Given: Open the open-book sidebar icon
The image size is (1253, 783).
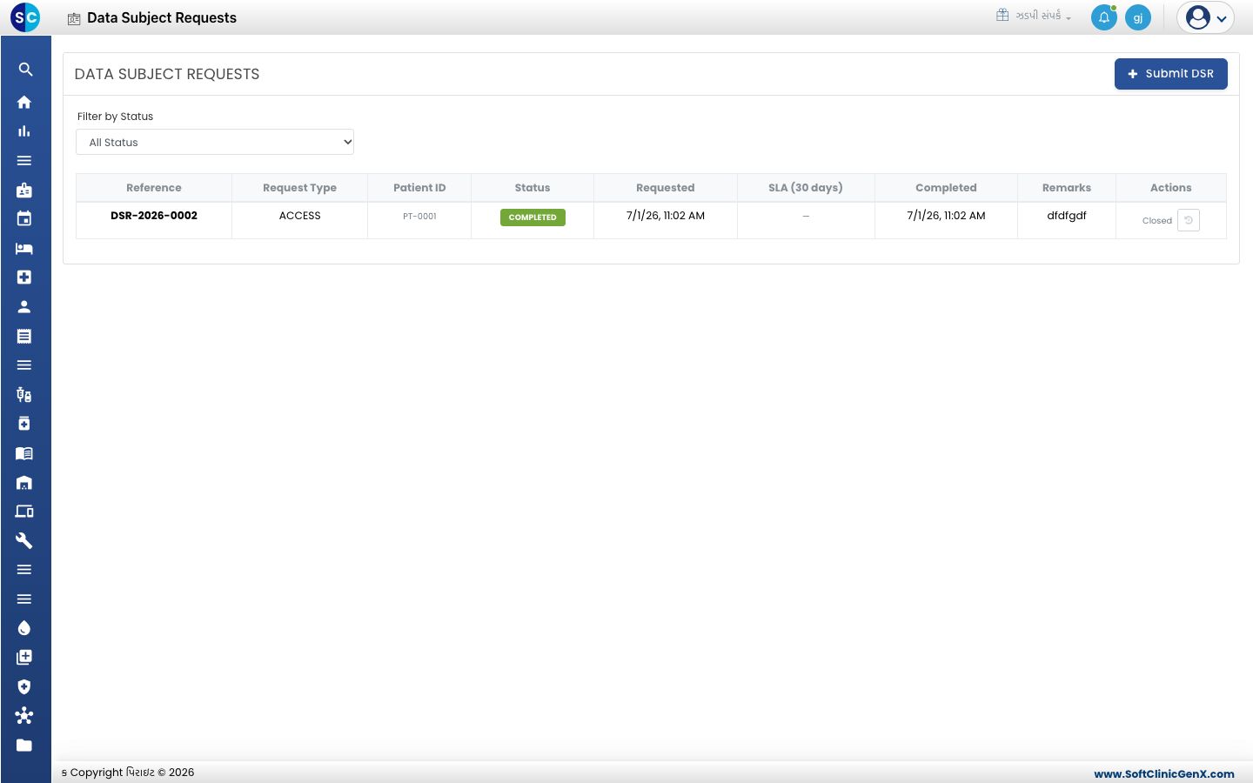Looking at the screenshot, I should tap(24, 453).
